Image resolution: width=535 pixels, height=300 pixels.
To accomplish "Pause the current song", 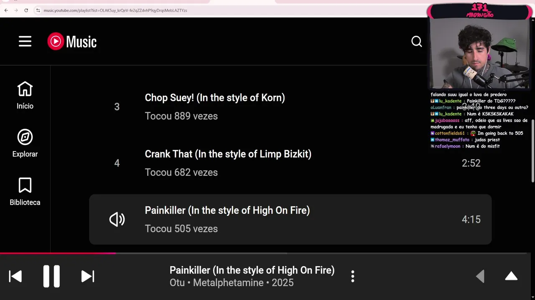I will click(x=51, y=276).
